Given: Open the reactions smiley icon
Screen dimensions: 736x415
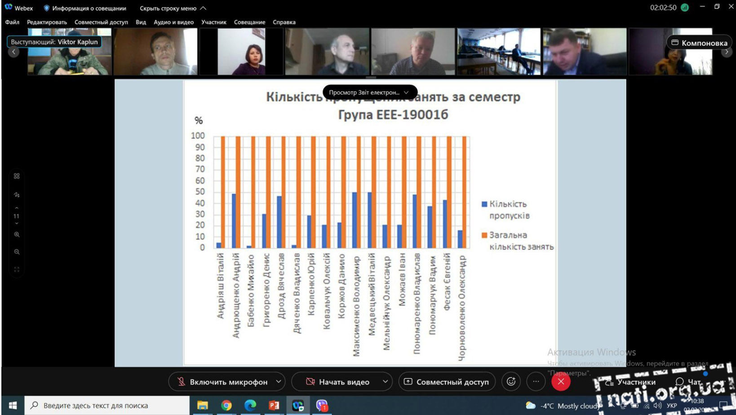Looking at the screenshot, I should 511,382.
